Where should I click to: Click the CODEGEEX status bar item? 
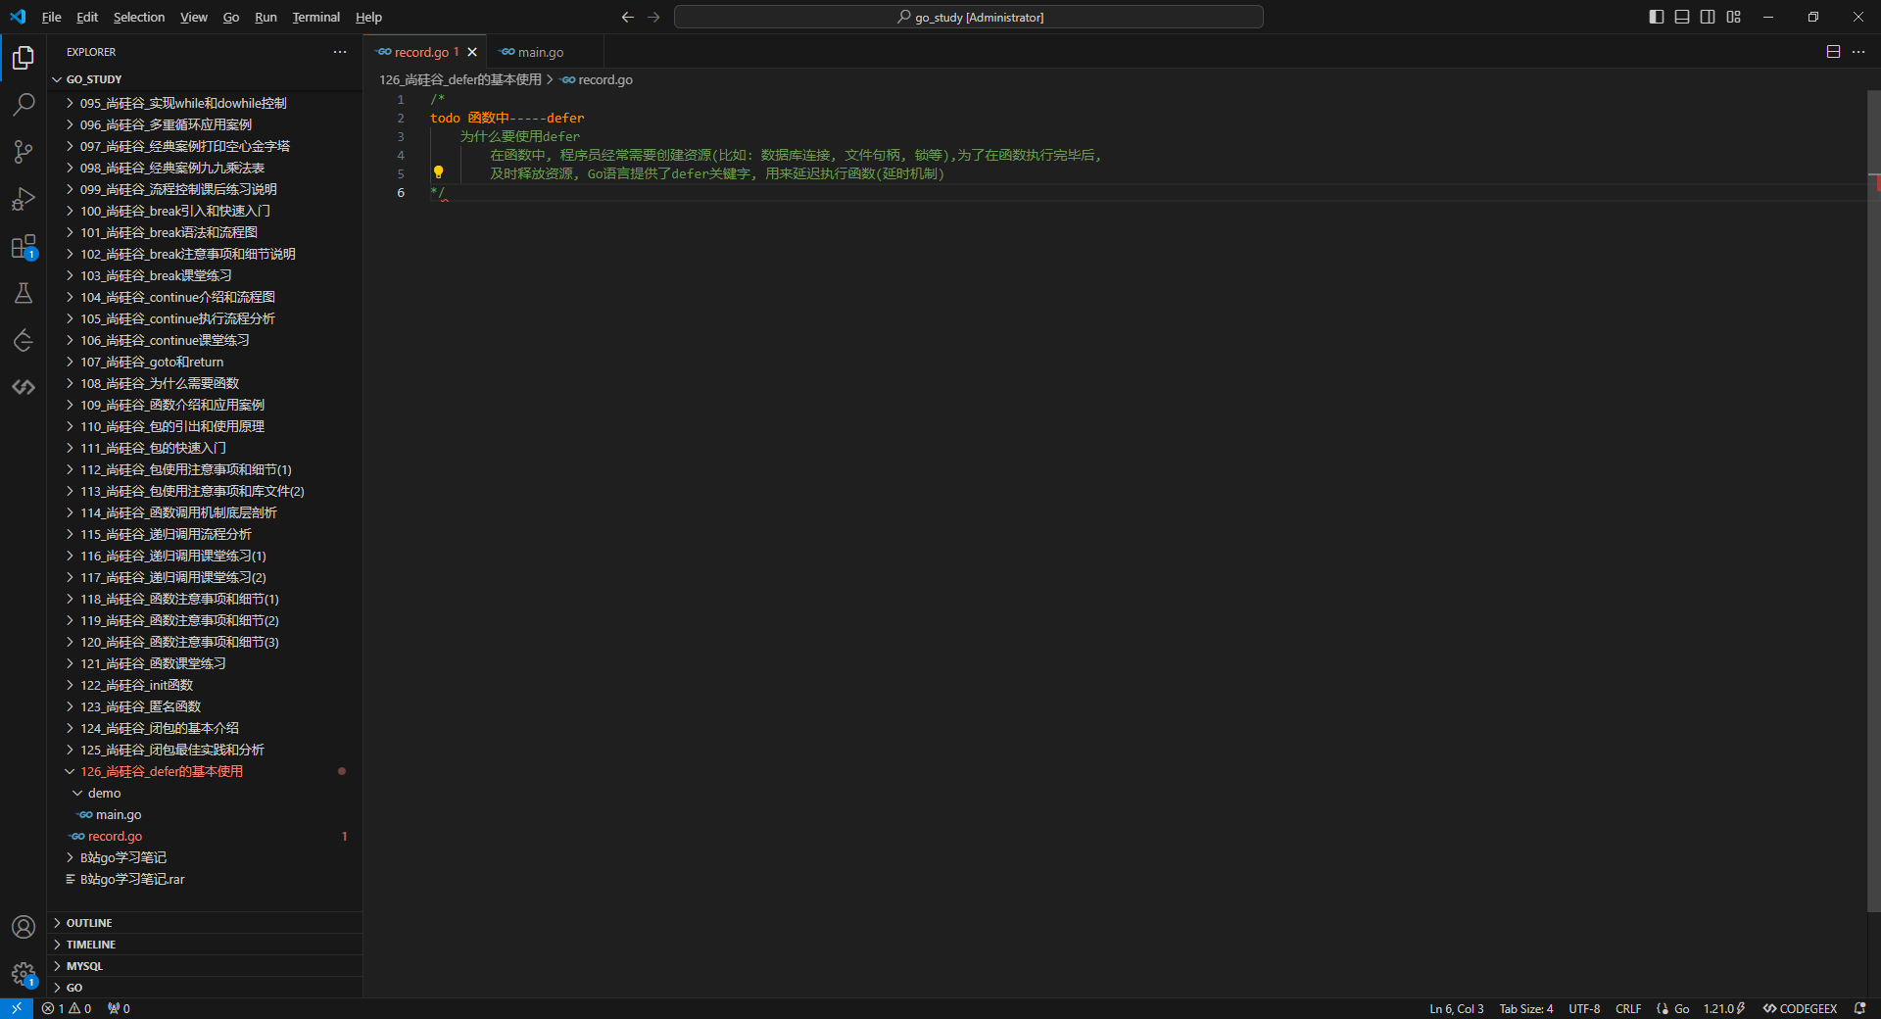[x=1800, y=1008]
